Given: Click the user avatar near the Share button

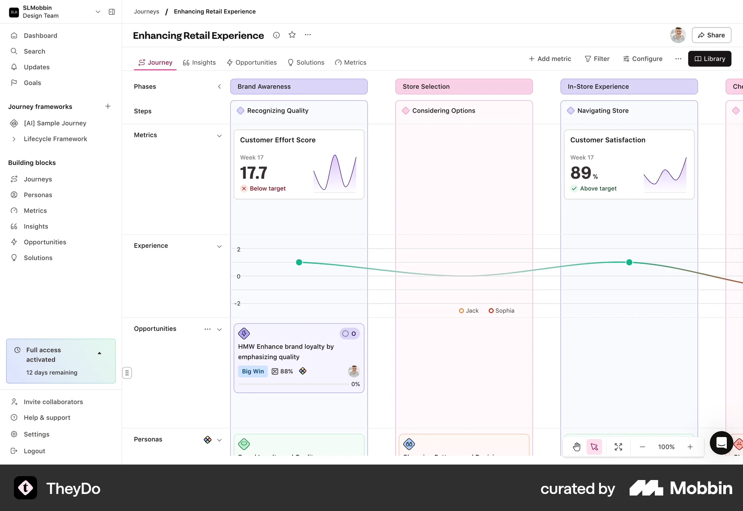Looking at the screenshot, I should pos(678,35).
